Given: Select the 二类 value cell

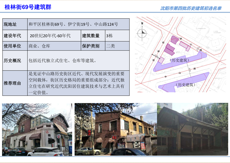Looking at the screenshot, I should click(117, 46).
